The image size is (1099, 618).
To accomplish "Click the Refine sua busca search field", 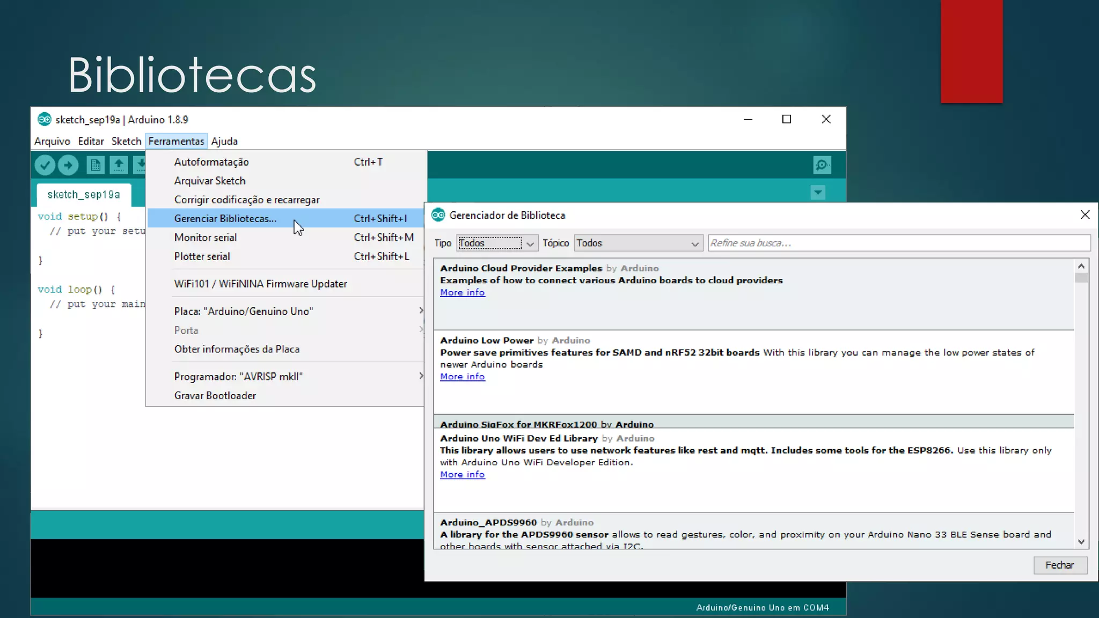I will [x=899, y=244].
